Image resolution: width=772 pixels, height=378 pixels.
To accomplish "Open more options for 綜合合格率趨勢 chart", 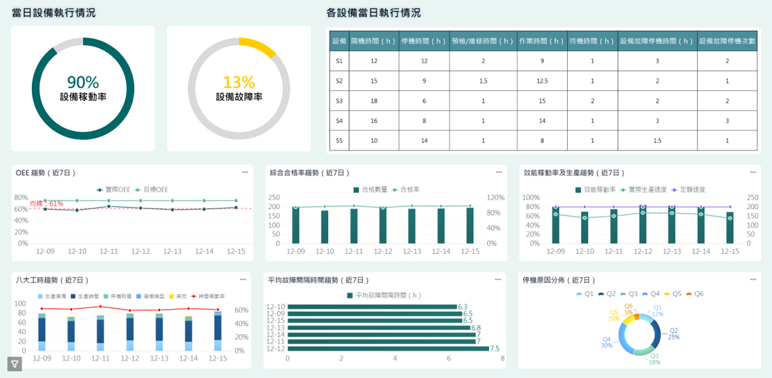I will (x=499, y=173).
